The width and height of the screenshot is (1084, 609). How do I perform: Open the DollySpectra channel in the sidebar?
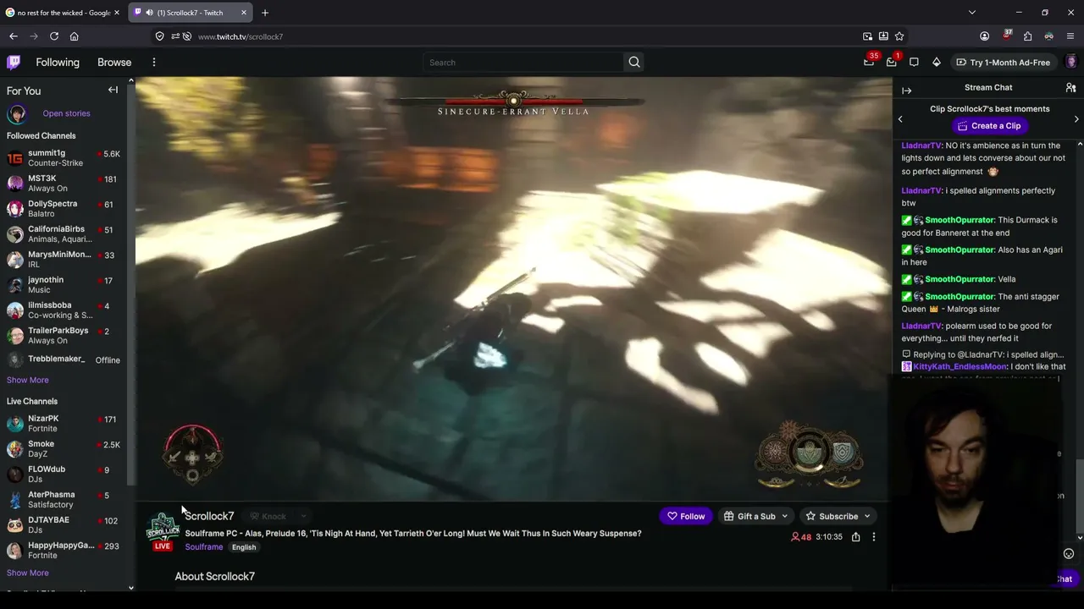(x=64, y=209)
